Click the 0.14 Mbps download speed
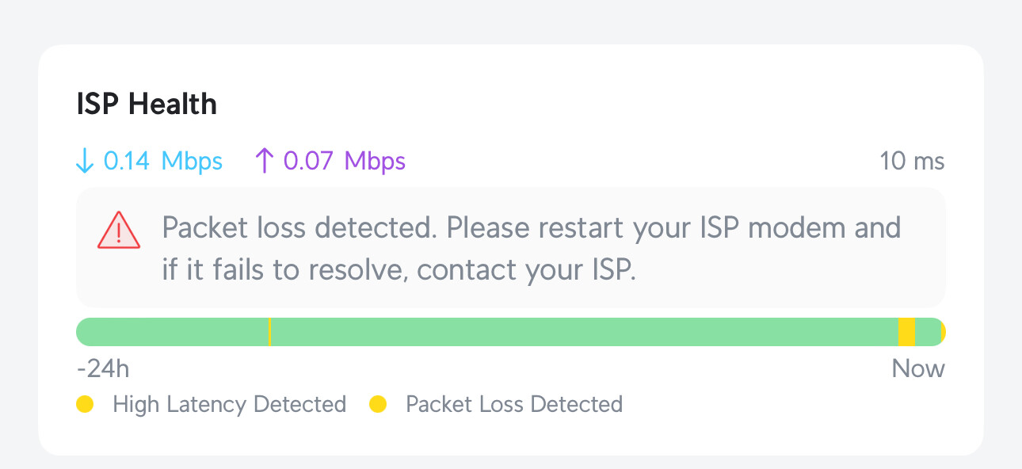Screen dimensions: 1022x469 pos(163,161)
